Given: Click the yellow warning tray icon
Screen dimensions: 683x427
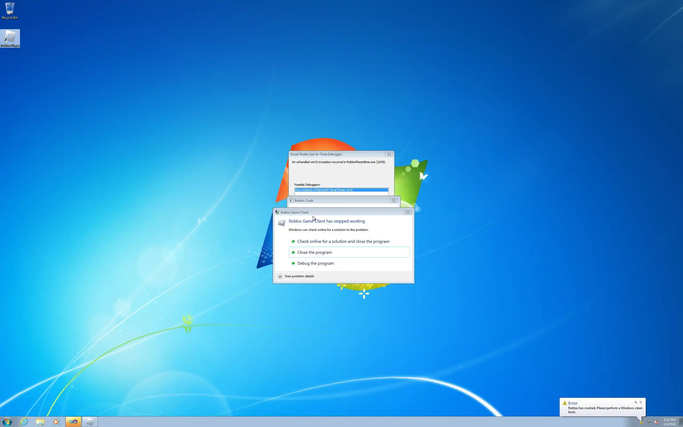Looking at the screenshot, I should click(x=641, y=422).
